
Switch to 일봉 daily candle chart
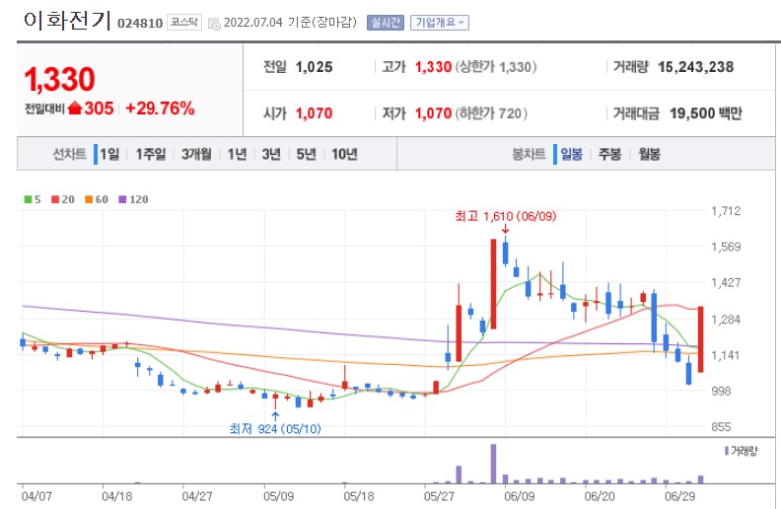(x=571, y=154)
